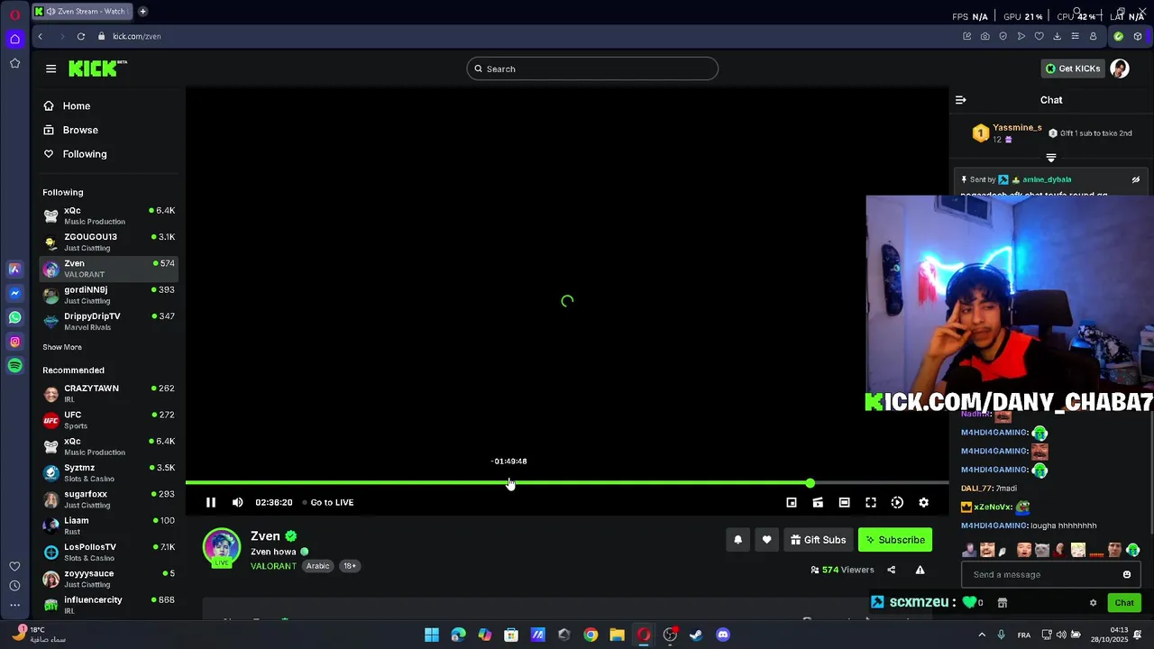The width and height of the screenshot is (1154, 649).
Task: Open Steam from taskbar
Action: (696, 635)
